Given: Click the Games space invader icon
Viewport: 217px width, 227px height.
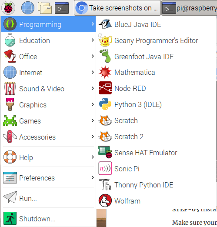Looking at the screenshot, I should point(10,120).
